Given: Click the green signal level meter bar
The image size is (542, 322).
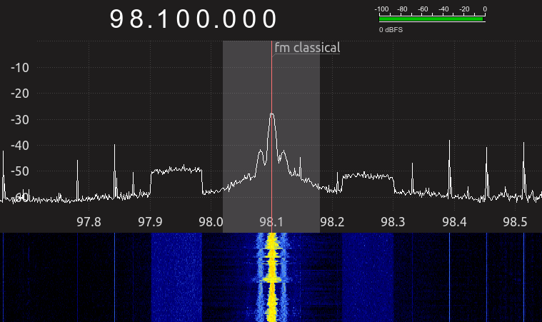Looking at the screenshot, I should (x=431, y=19).
